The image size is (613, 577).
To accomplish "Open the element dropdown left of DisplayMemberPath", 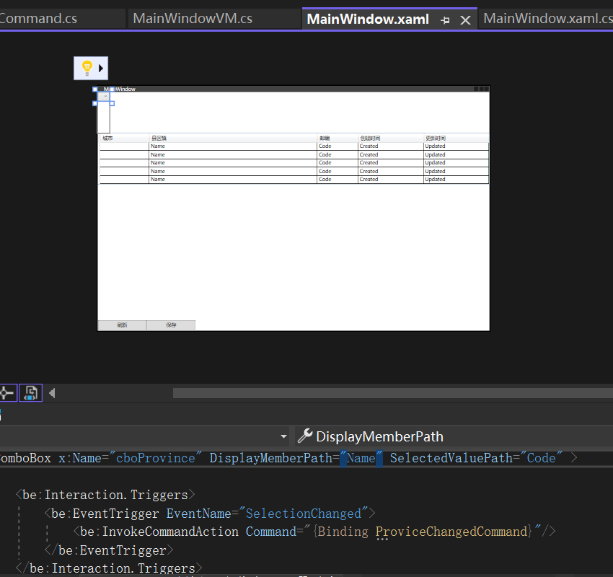I will pyautogui.click(x=284, y=436).
